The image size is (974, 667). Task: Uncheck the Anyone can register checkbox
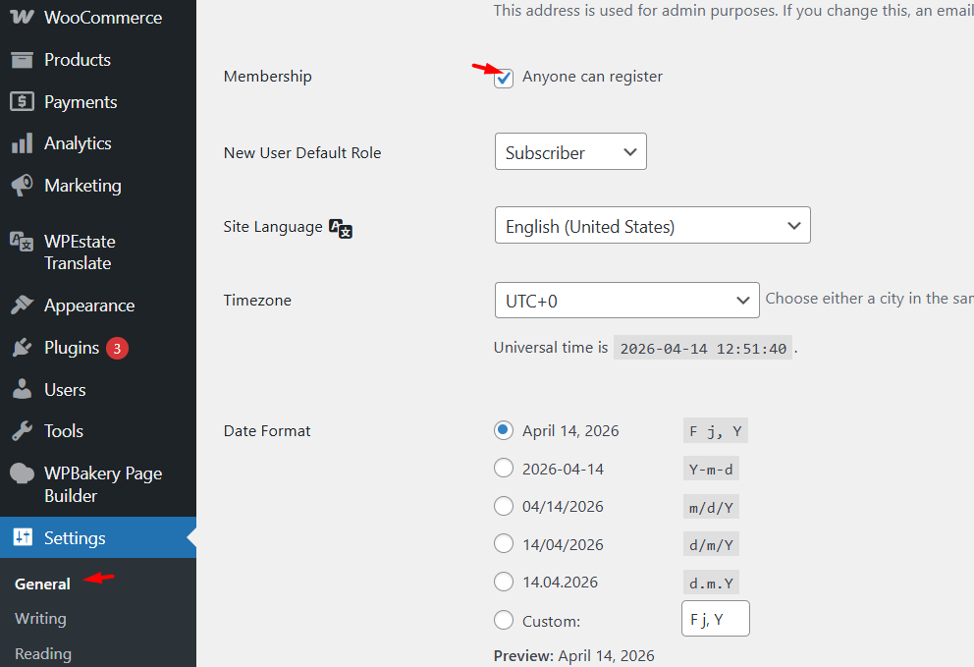pyautogui.click(x=504, y=78)
